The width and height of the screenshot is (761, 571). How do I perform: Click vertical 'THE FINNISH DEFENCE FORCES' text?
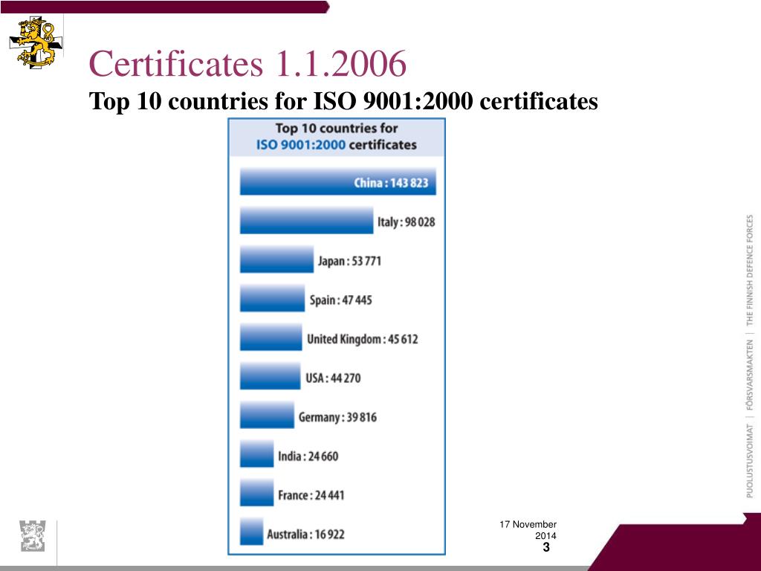[x=750, y=270]
